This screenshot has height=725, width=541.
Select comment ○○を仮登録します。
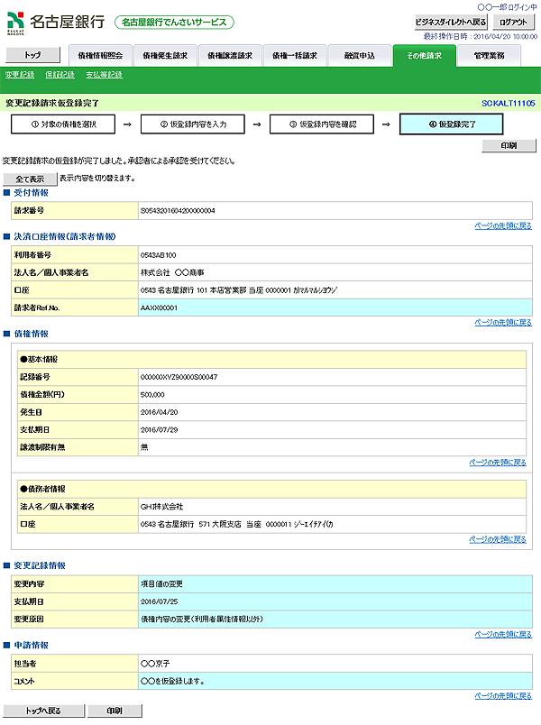pyautogui.click(x=172, y=682)
